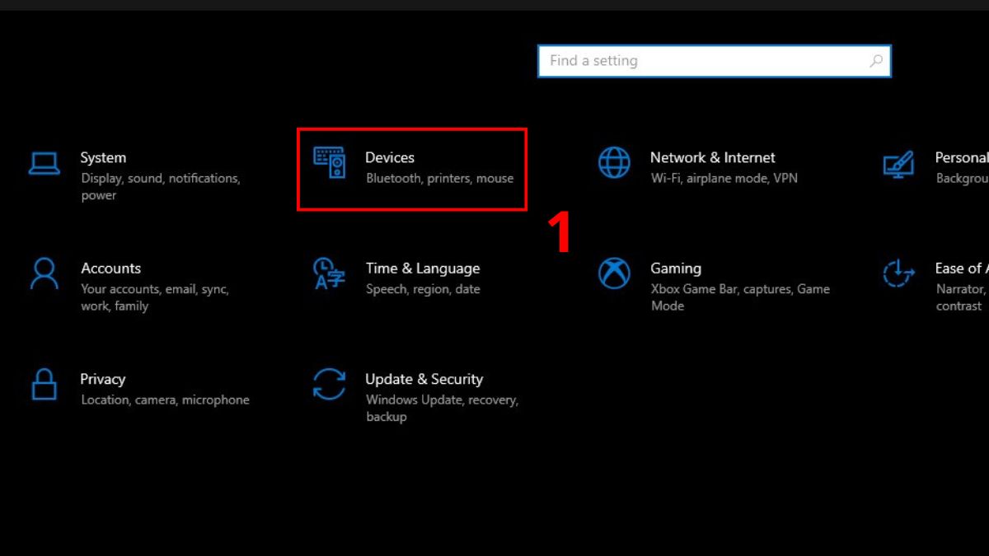This screenshot has height=556, width=989.
Task: Open the System monitor icon
Action: [x=44, y=163]
